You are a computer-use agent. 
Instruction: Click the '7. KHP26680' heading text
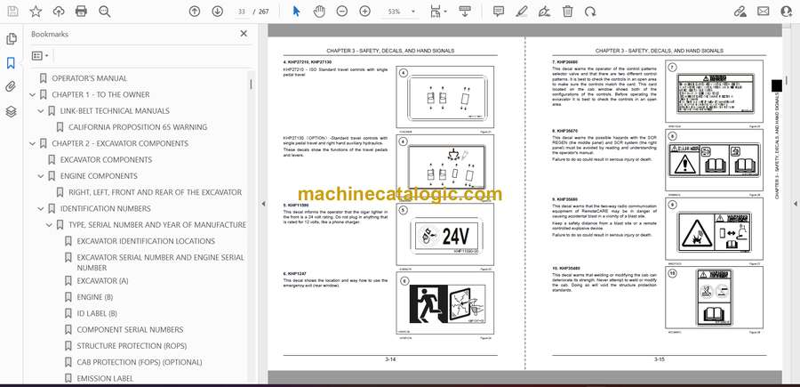point(564,61)
